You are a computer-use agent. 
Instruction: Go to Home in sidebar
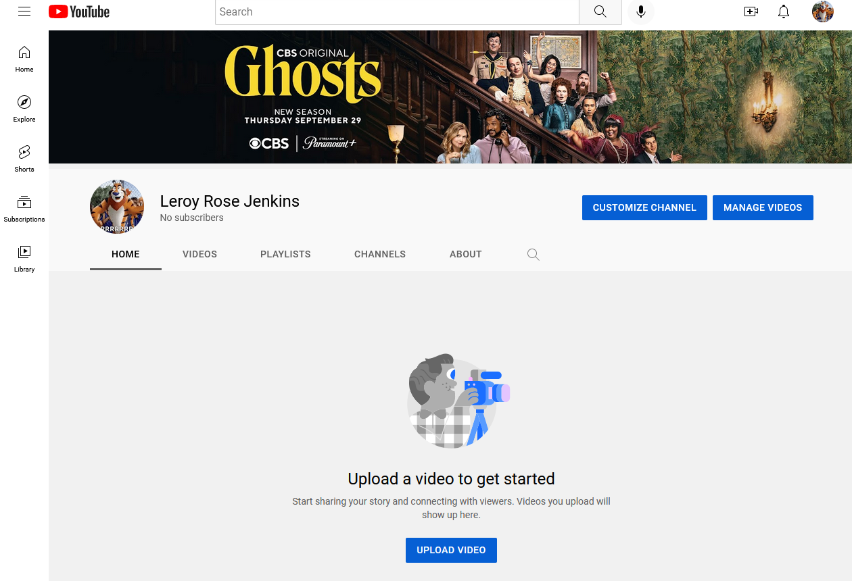[24, 59]
